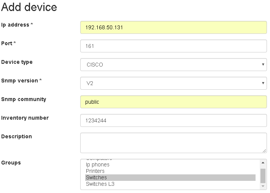
Task: Pick Switches L3 from Groups list
Action: pyautogui.click(x=100, y=184)
